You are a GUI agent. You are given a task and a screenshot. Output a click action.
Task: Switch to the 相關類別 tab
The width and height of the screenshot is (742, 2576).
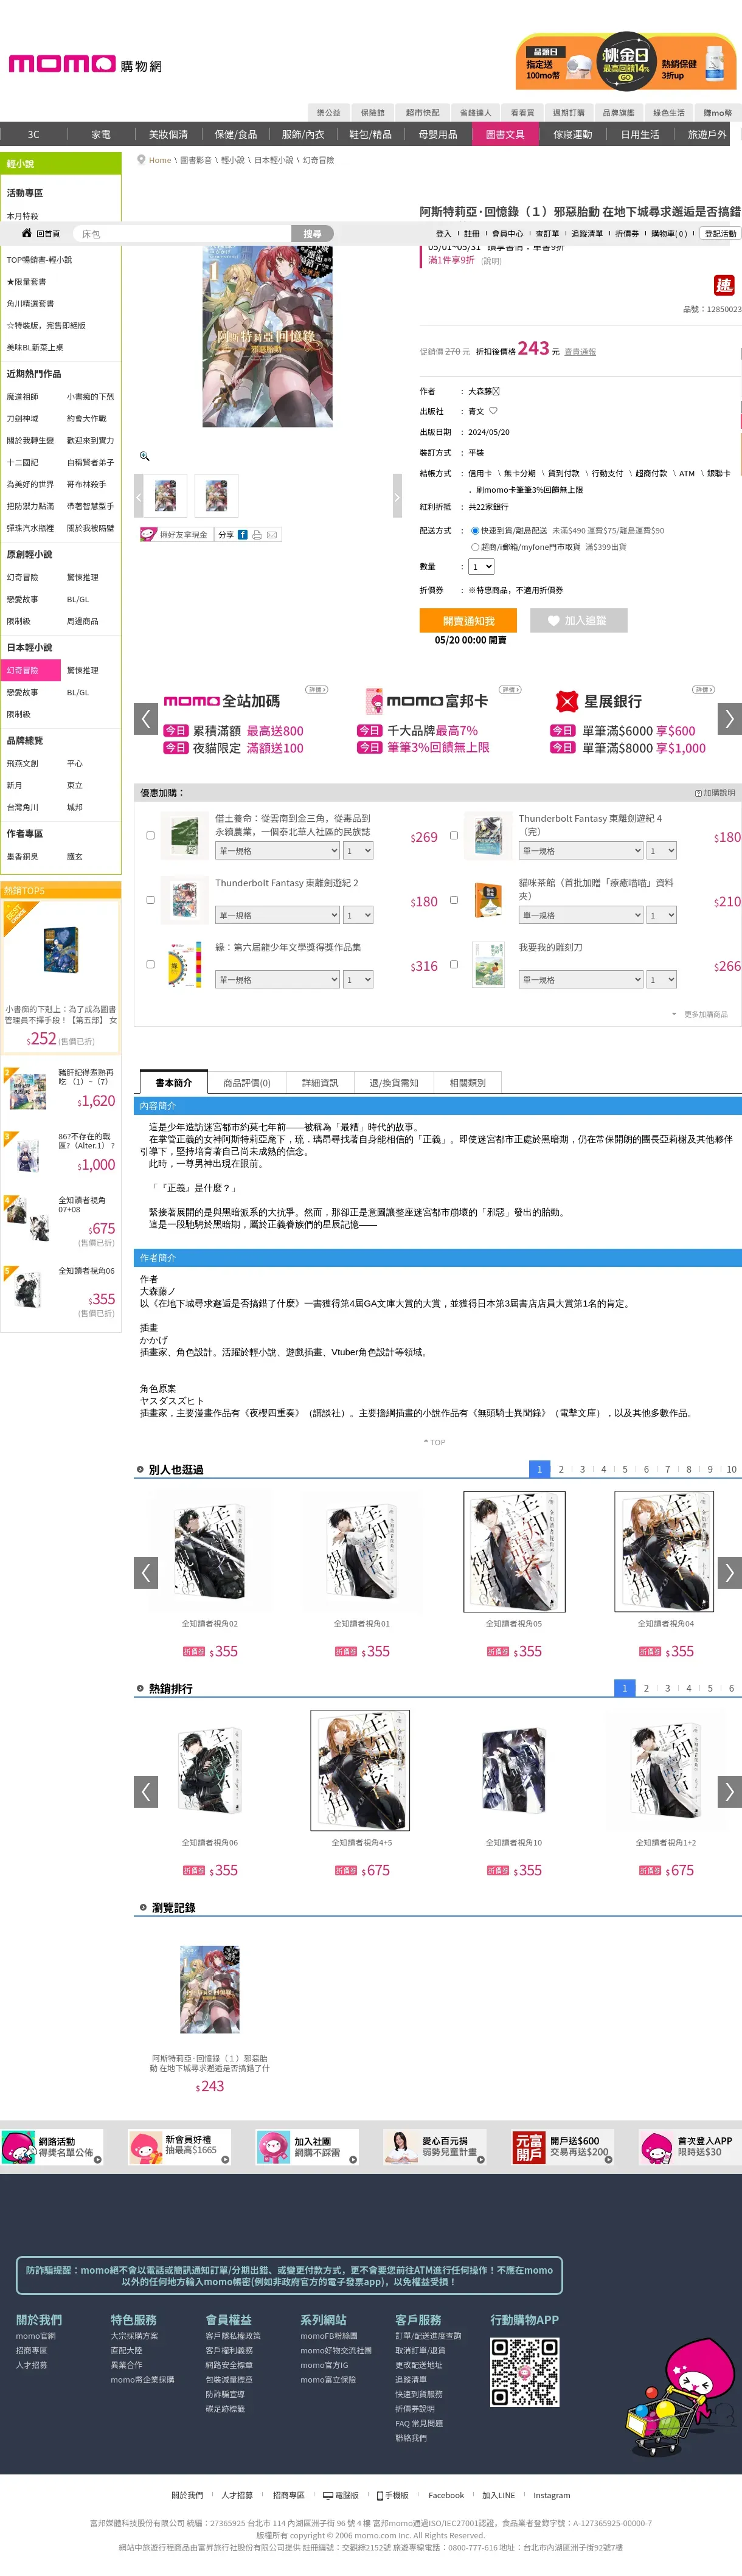[x=467, y=1083]
